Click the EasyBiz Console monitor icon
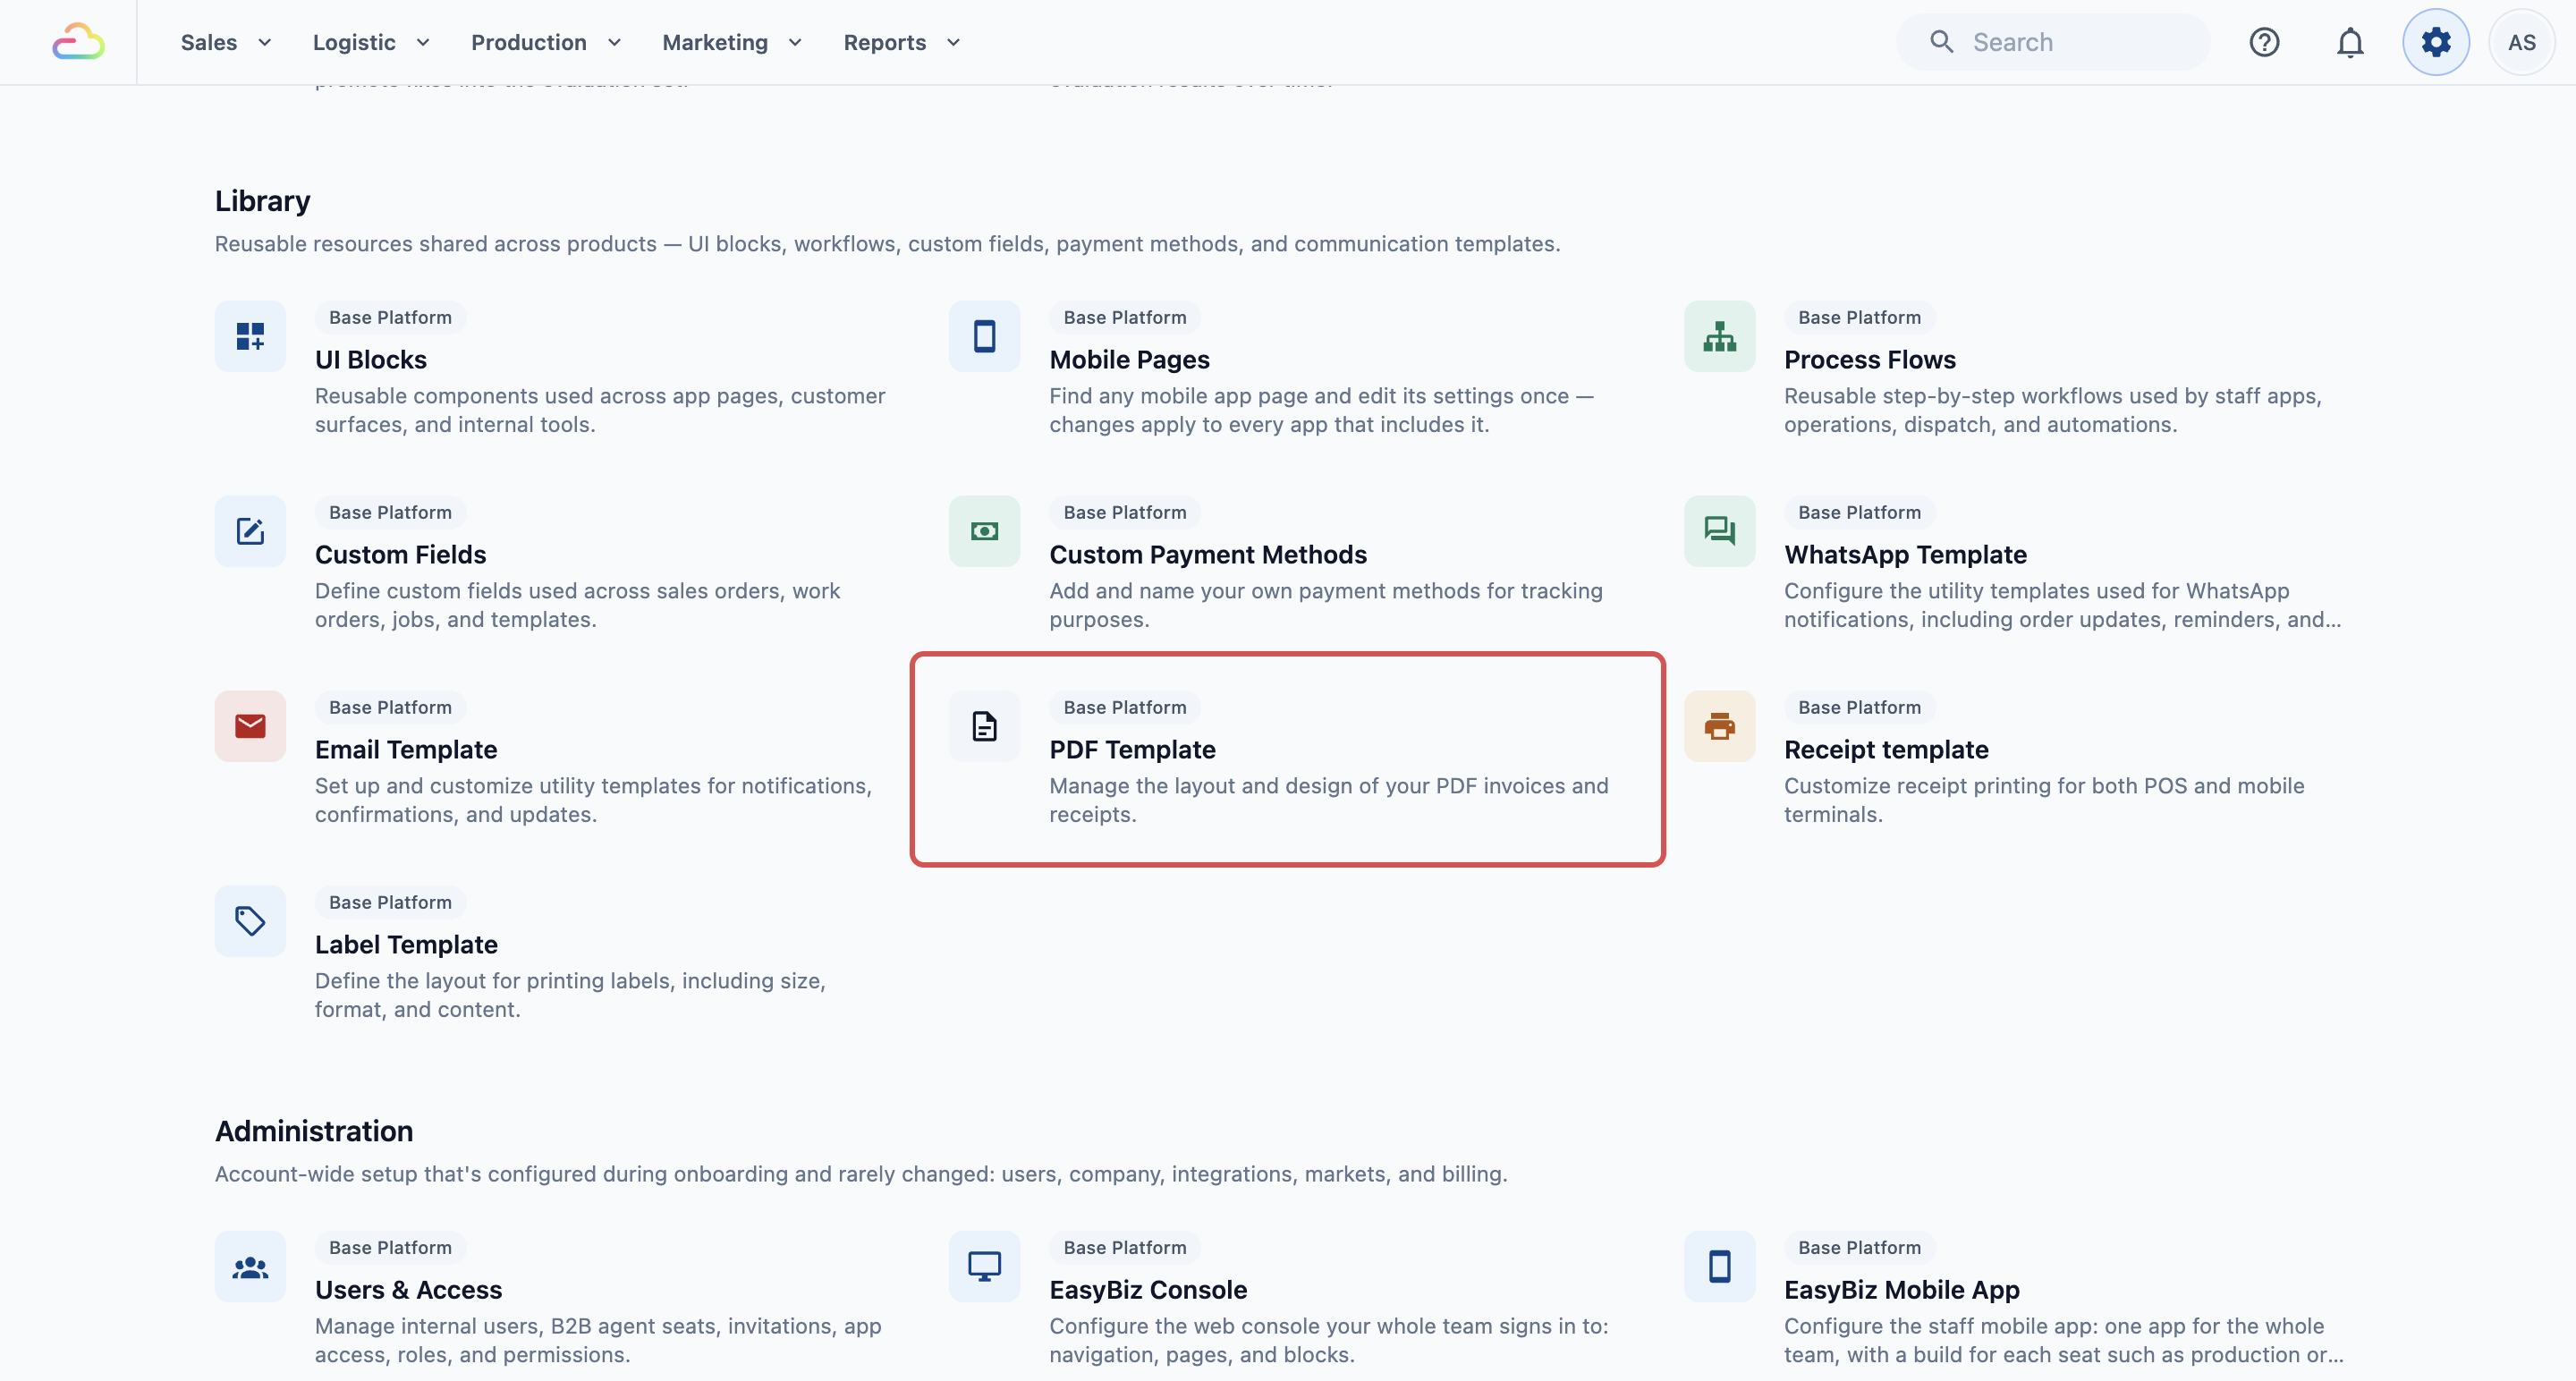Screen dimensions: 2576x1381 point(984,1266)
